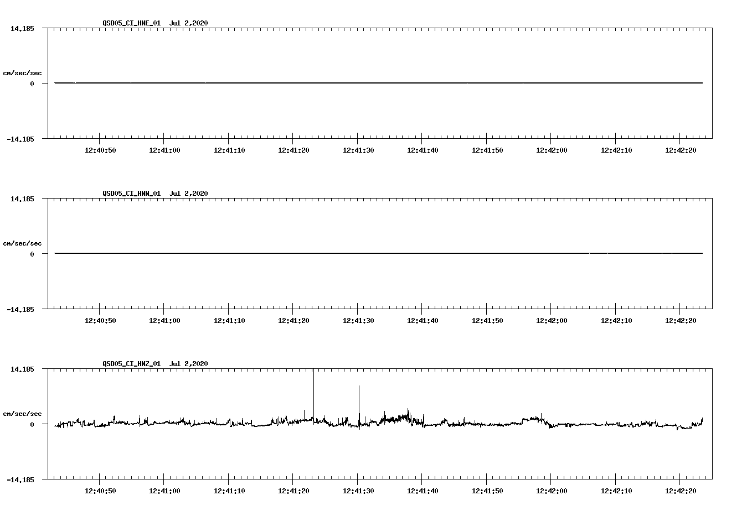This screenshot has height=511, width=752.
Task: Click the cm/sec/sec unit label of HNE plot
Action: pyautogui.click(x=22, y=73)
